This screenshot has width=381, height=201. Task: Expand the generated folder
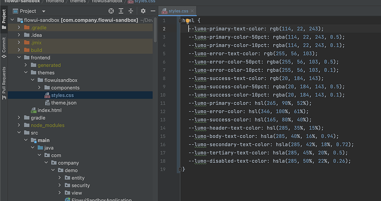[26, 65]
